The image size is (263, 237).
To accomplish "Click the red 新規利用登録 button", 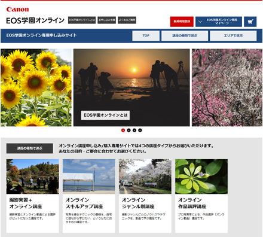I will point(182,22).
